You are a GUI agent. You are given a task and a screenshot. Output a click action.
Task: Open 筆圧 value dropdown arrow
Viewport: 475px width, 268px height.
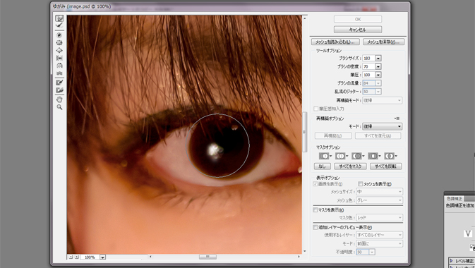(378, 75)
